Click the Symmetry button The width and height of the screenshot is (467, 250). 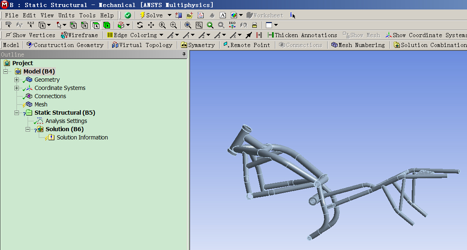coord(198,45)
